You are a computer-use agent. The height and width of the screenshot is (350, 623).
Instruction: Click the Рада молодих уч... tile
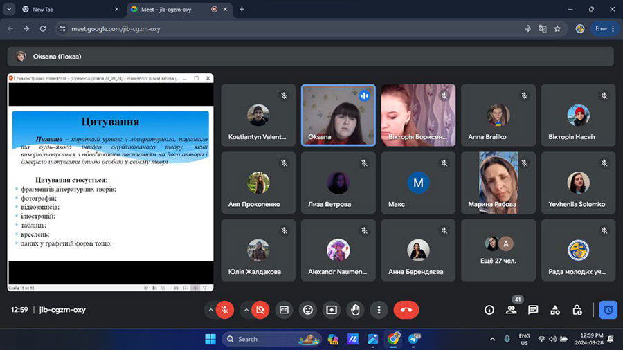coord(578,250)
